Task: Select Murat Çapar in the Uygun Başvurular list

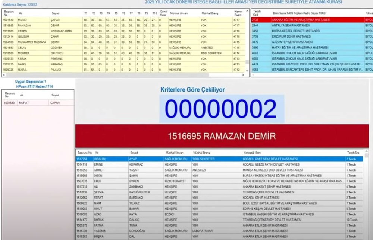Action: click(37, 103)
